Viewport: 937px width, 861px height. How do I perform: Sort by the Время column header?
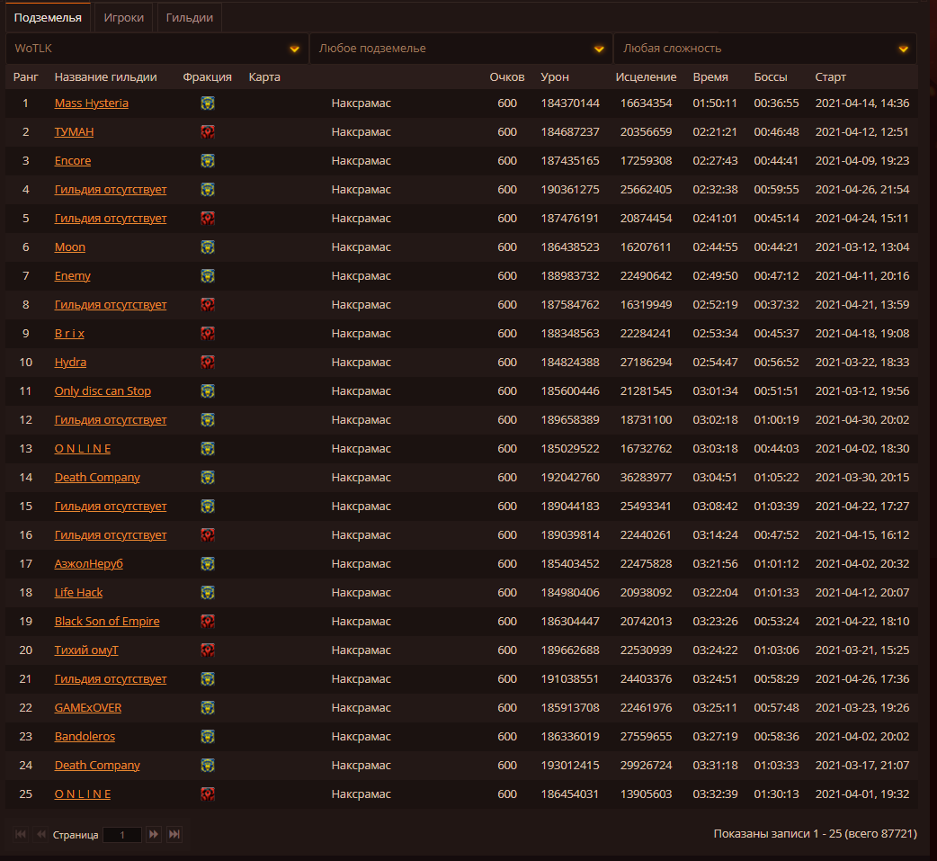(710, 77)
